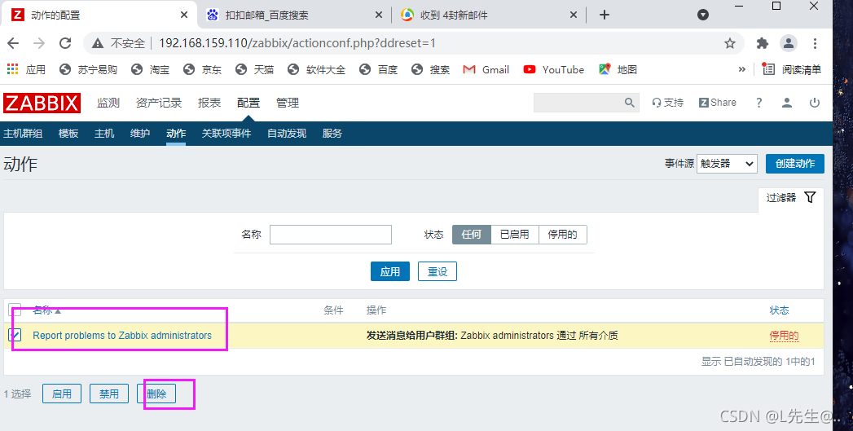Viewport: 853px width, 431px height.
Task: Open the 资产记录 main menu
Action: coord(159,103)
